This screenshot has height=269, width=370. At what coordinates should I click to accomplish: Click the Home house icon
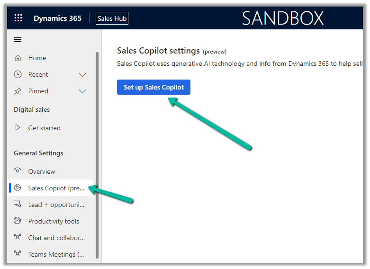(x=18, y=58)
